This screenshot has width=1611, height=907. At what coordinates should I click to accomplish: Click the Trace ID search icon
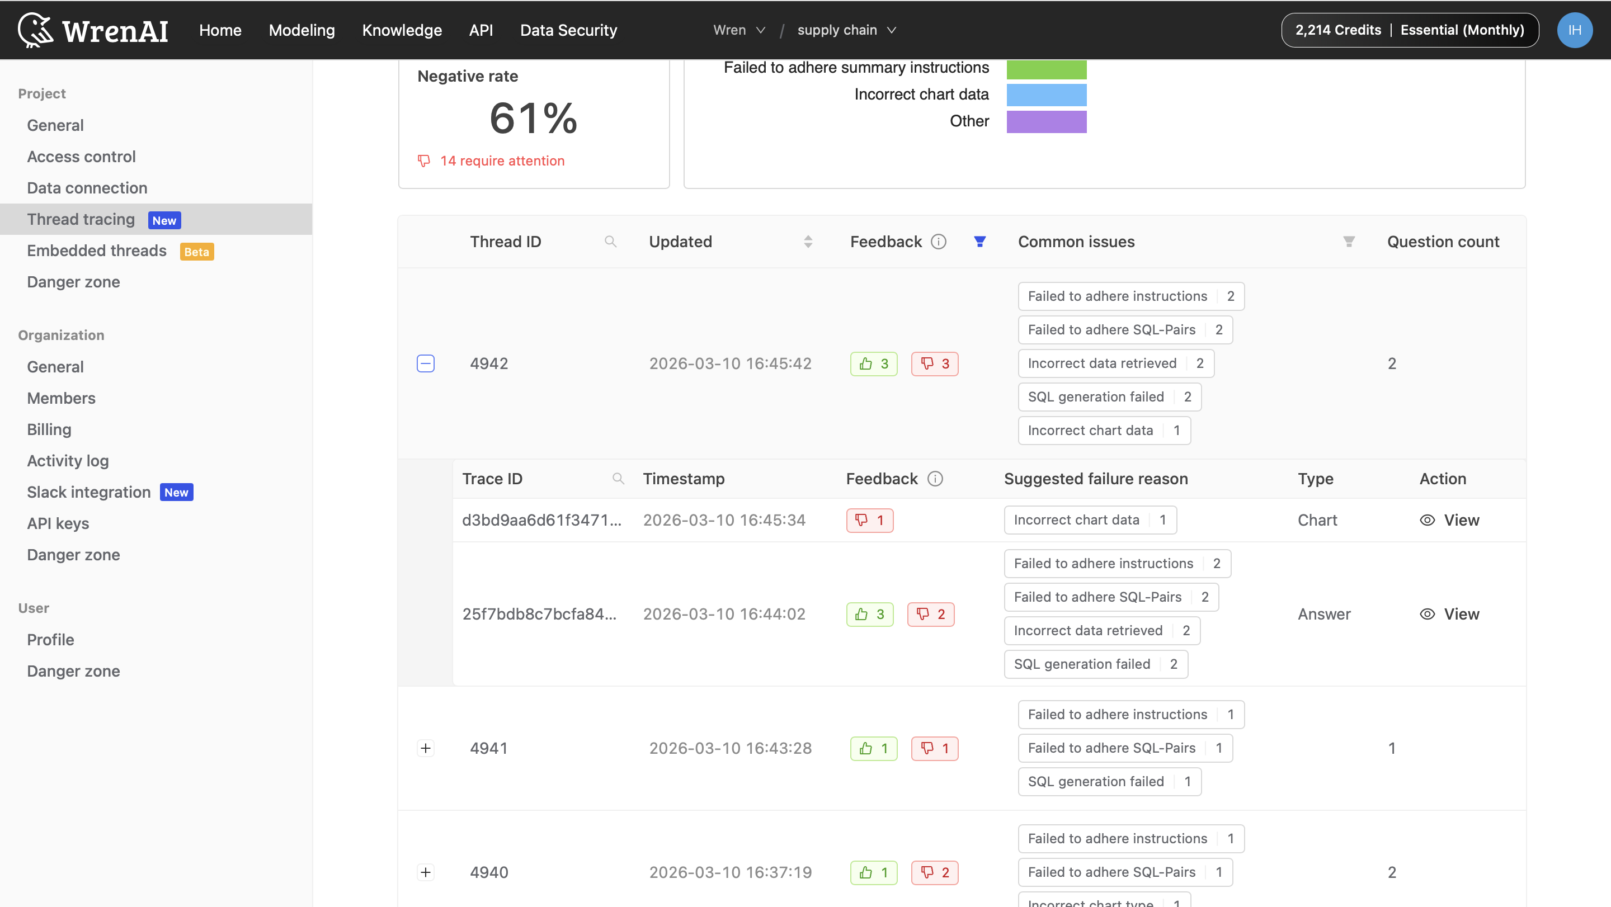pyautogui.click(x=618, y=479)
